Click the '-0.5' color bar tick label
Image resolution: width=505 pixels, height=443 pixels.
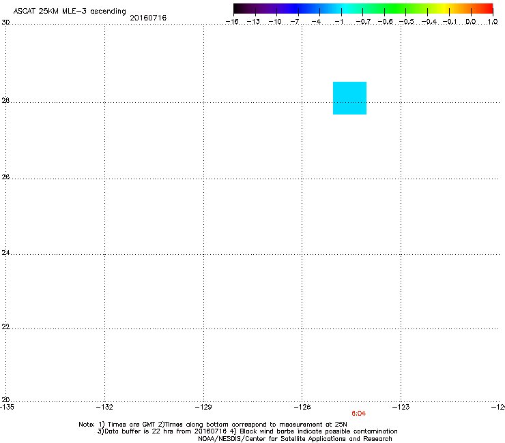pos(407,22)
